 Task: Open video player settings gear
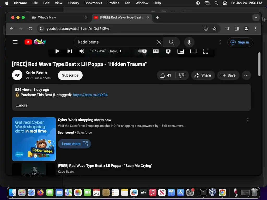click(x=168, y=51)
